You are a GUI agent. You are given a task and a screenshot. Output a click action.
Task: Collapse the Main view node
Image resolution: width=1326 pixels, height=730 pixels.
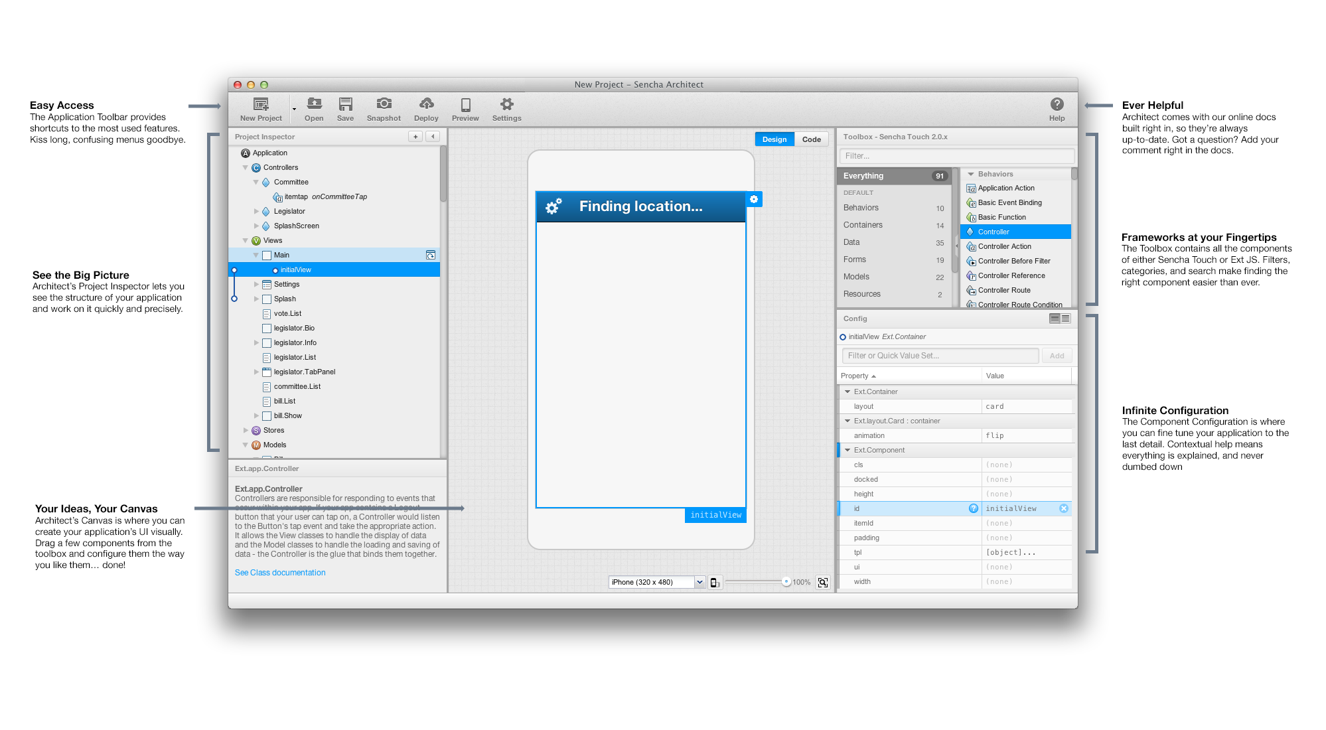(256, 256)
